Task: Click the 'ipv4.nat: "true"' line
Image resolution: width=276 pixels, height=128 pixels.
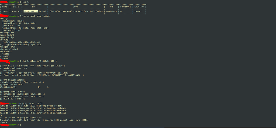Action: tap(12, 26)
